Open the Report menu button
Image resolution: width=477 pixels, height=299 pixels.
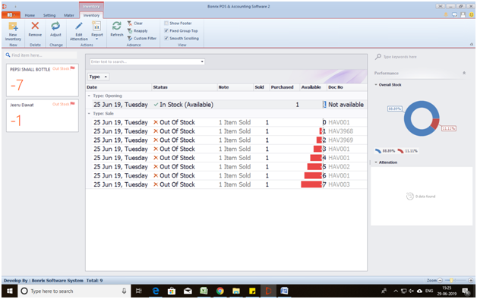pos(96,30)
